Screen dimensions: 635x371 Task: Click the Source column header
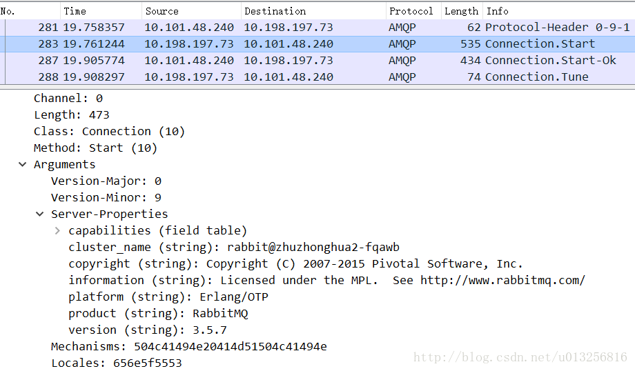[162, 11]
